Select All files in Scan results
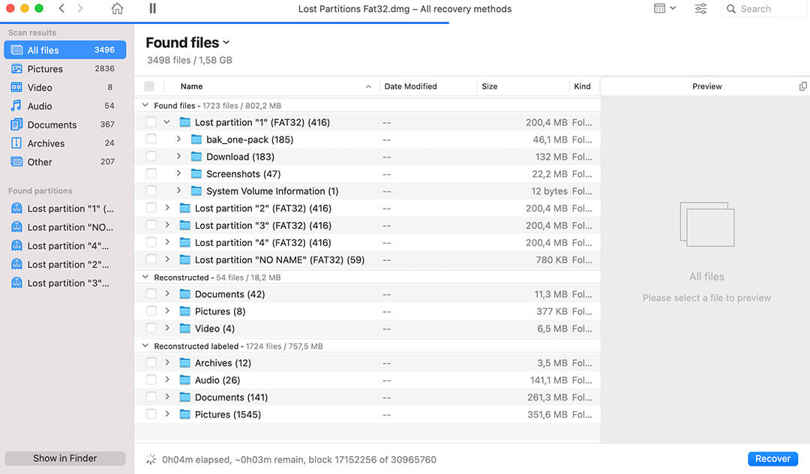Screen dimensions: 810x474 click(64, 49)
